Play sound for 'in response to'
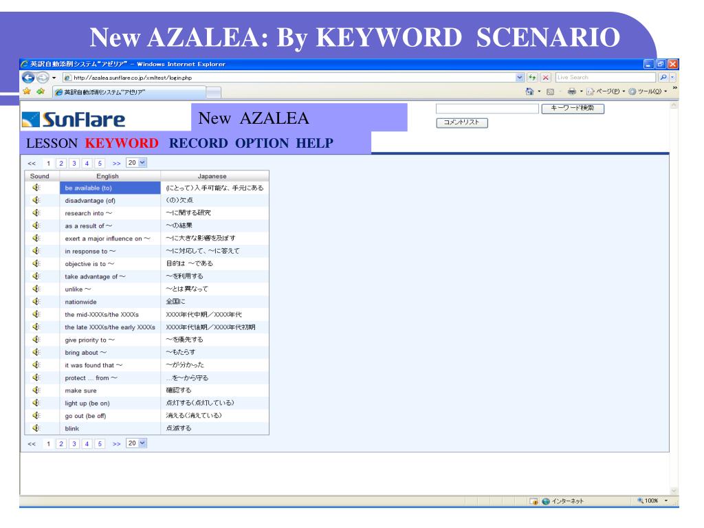 (x=36, y=251)
